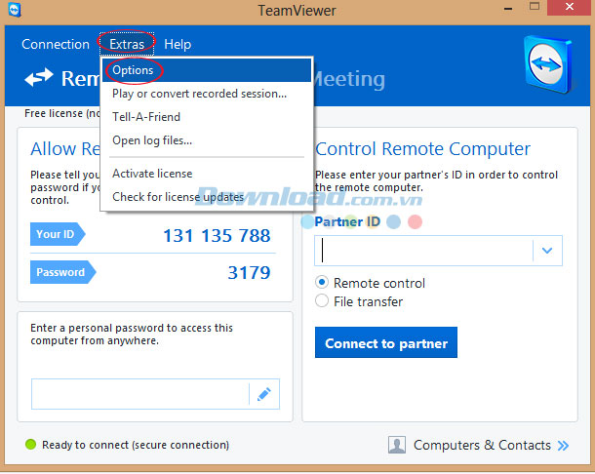Open Computers & Contacts link
Image resolution: width=595 pixels, height=474 pixels.
(x=482, y=445)
